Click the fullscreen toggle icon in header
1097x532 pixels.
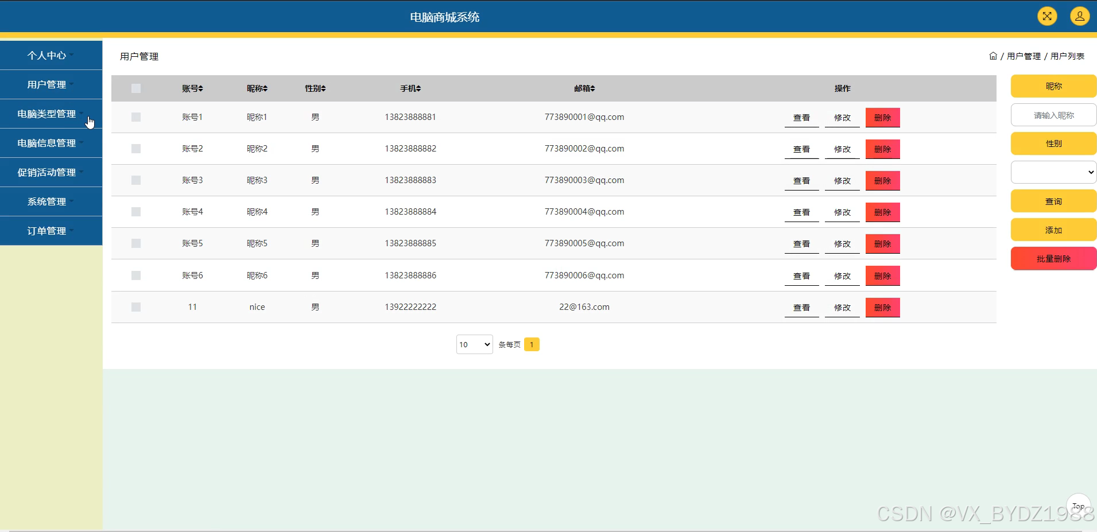click(x=1047, y=16)
